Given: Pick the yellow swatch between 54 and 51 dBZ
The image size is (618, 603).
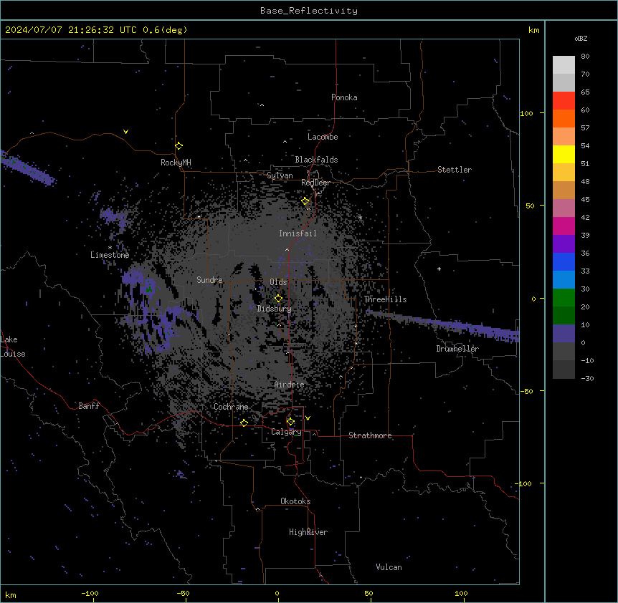Looking at the screenshot, I should tap(564, 154).
